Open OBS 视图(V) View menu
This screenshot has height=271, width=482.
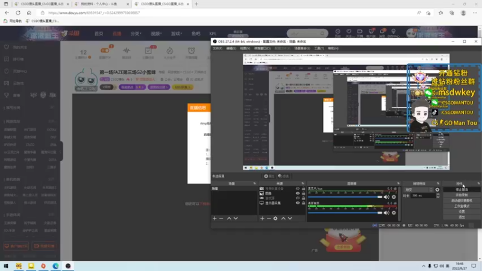pyautogui.click(x=245, y=48)
